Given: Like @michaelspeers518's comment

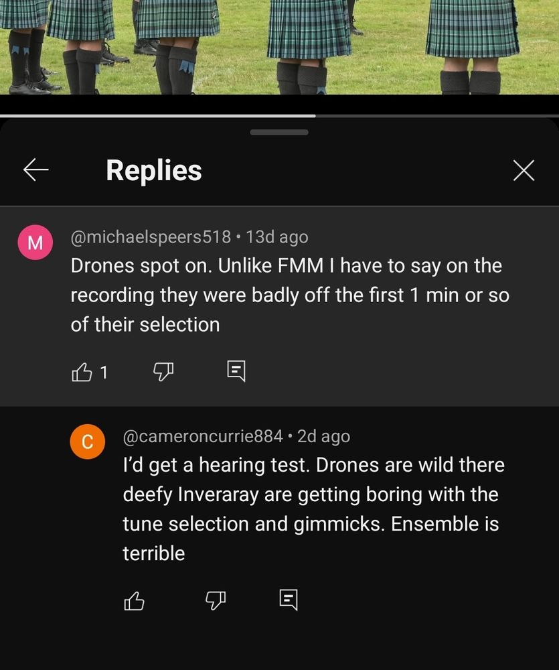Looking at the screenshot, I should point(83,371).
